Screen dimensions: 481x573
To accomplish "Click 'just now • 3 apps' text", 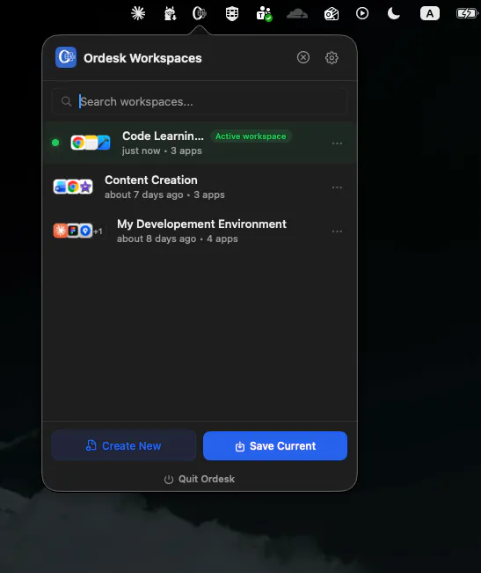I will tap(162, 151).
